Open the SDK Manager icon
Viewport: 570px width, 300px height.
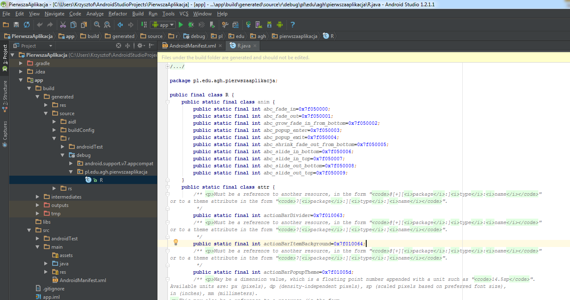(x=269, y=25)
